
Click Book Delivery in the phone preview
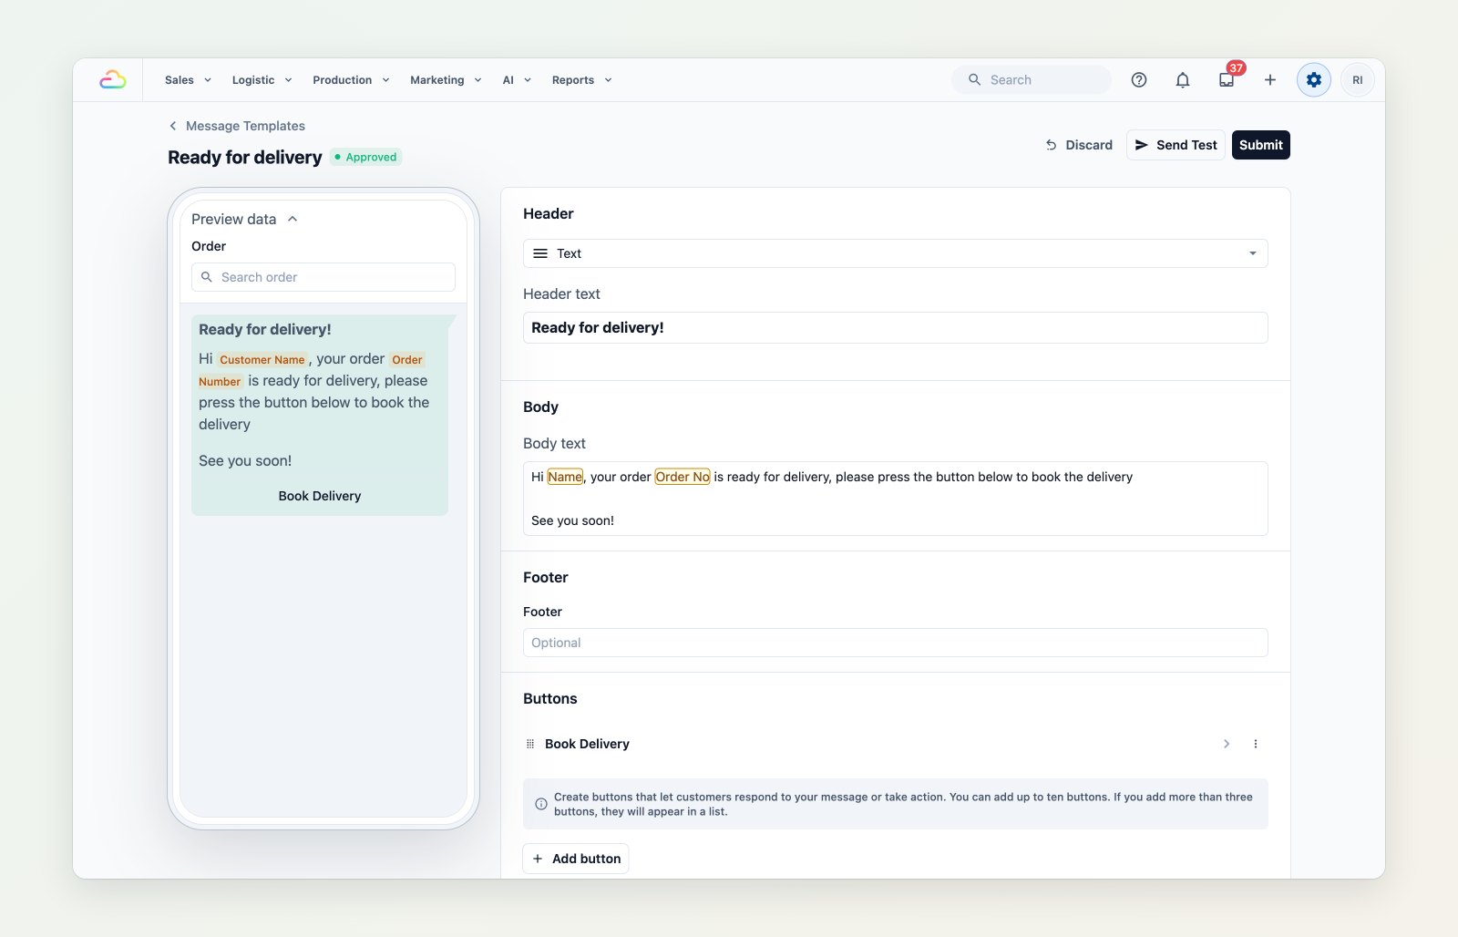(x=320, y=496)
